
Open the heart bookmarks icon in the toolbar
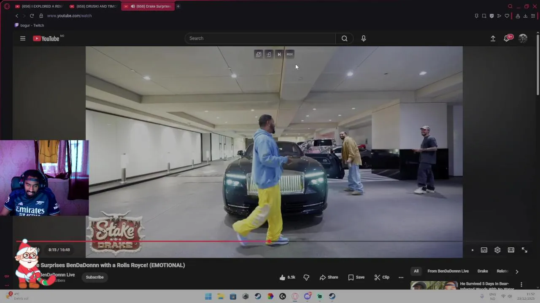click(x=507, y=16)
